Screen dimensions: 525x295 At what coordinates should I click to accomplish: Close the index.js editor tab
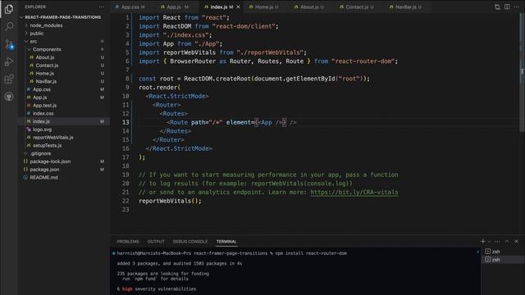(x=239, y=7)
